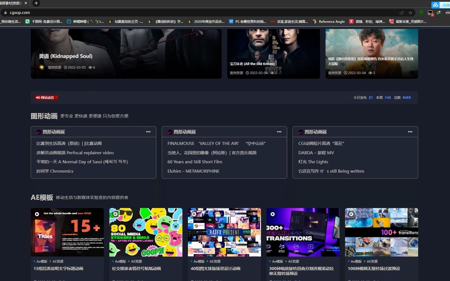Expand more options on right 图形动画展 card
This screenshot has height=281, width=450.
coord(410,132)
